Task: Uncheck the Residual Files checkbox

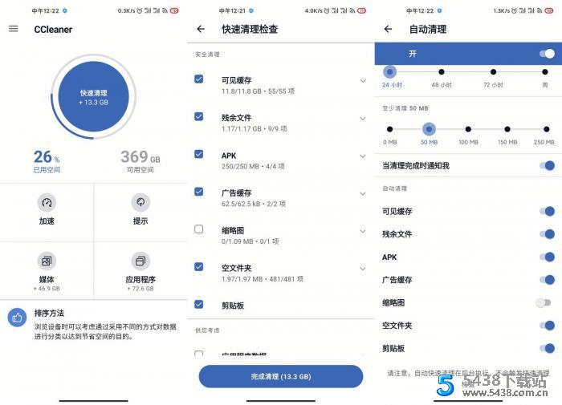Action: point(198,117)
